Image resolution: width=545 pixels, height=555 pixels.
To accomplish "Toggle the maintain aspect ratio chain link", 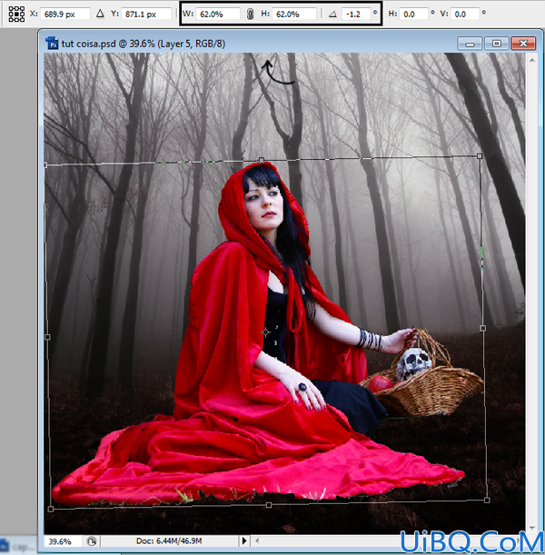I will 250,15.
